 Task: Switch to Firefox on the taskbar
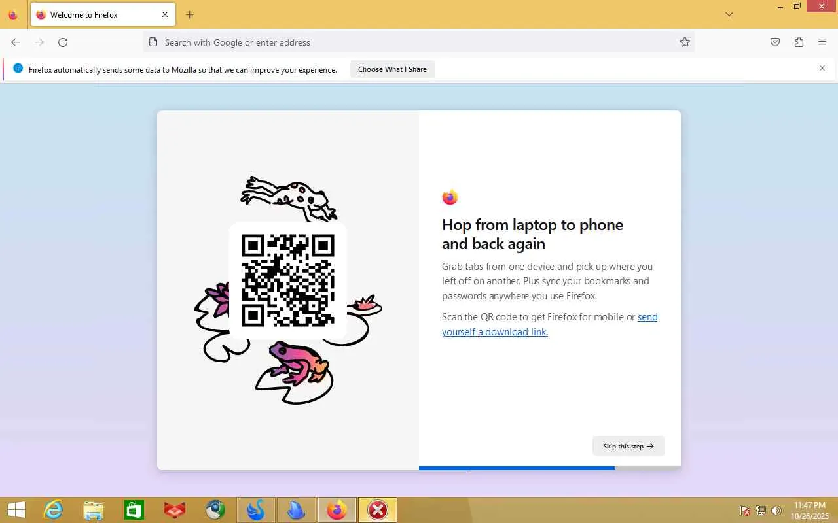(x=337, y=510)
